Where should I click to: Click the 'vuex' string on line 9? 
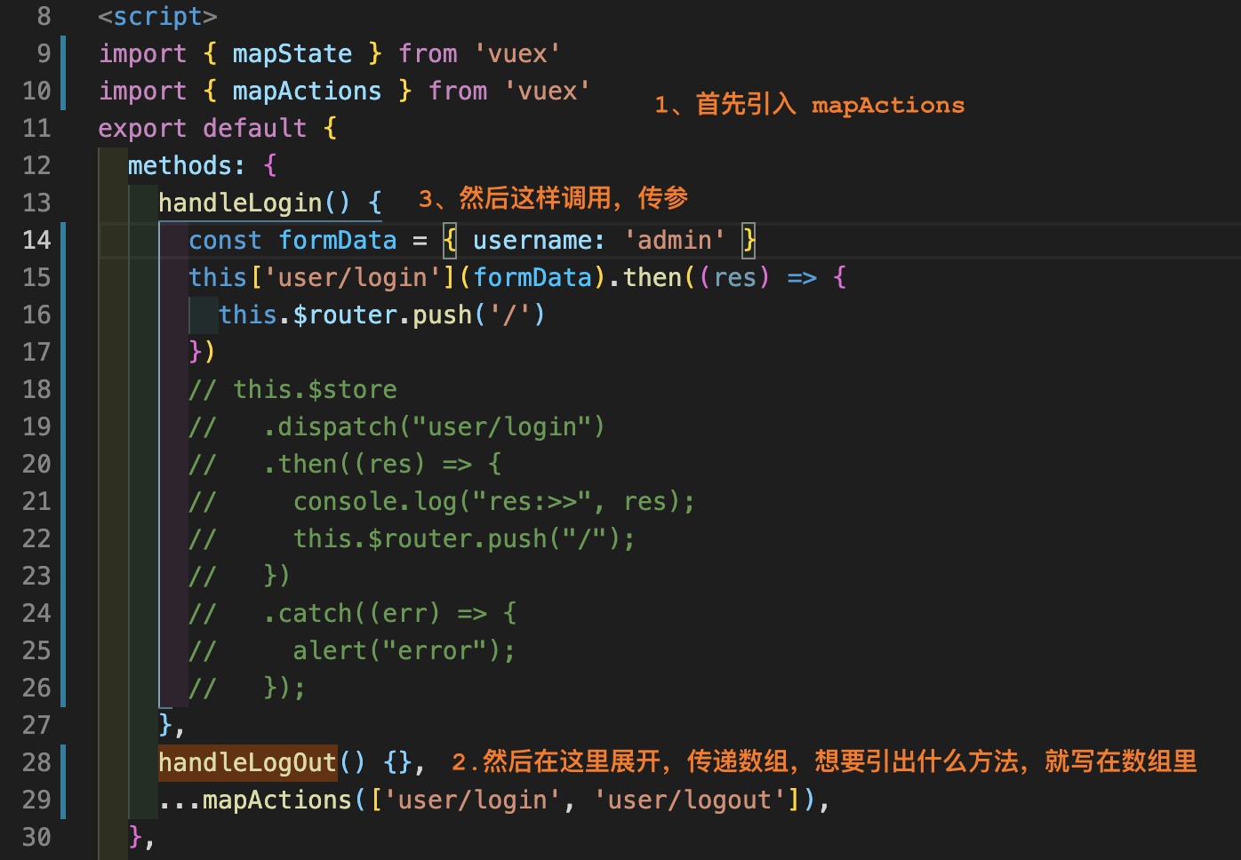coord(517,53)
